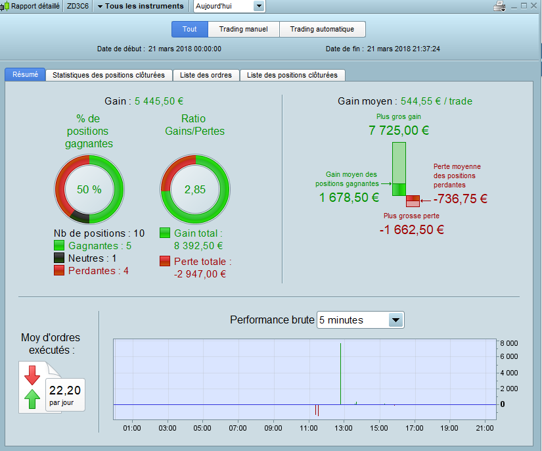Open the 5 minutes timeframe dropdown

[361, 320]
